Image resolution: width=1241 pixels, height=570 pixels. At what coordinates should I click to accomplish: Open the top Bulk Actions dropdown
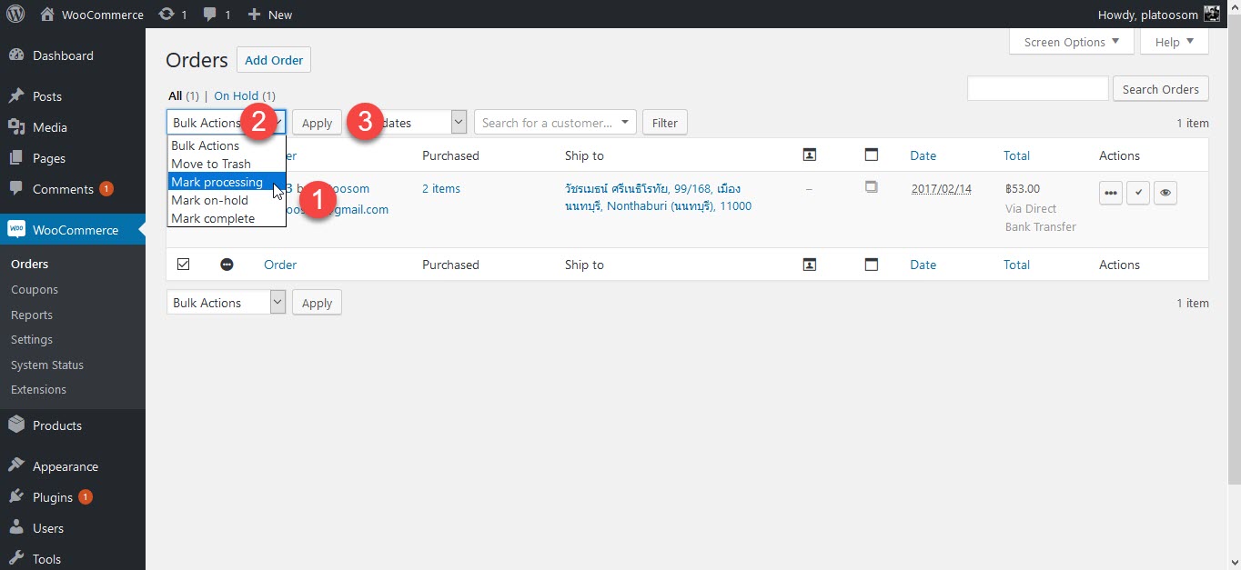227,123
